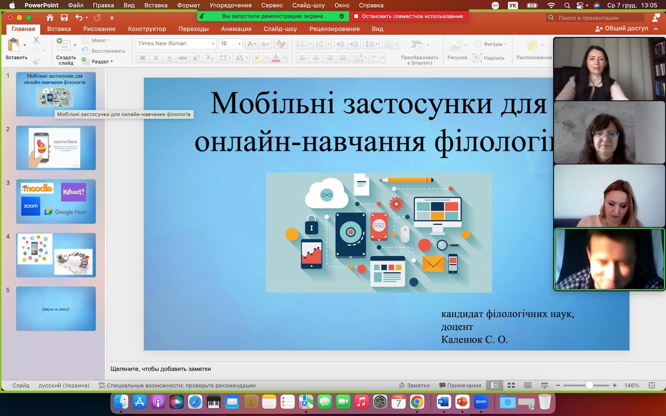Select slide 3 thumbnail with Moodle and Kahoot
The image size is (666, 416).
tap(56, 201)
